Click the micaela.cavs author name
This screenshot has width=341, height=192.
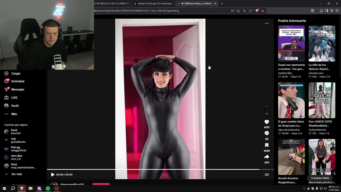point(316,73)
